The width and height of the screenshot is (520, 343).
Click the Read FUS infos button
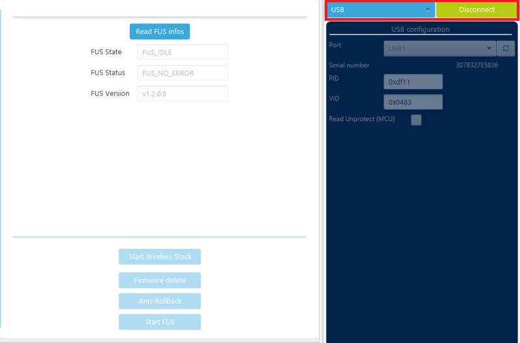[x=159, y=31]
